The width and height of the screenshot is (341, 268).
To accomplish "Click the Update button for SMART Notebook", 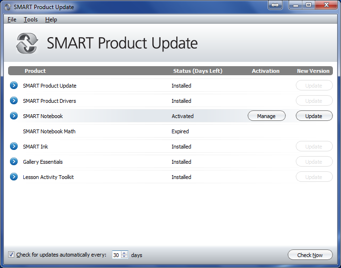I will coord(314,116).
